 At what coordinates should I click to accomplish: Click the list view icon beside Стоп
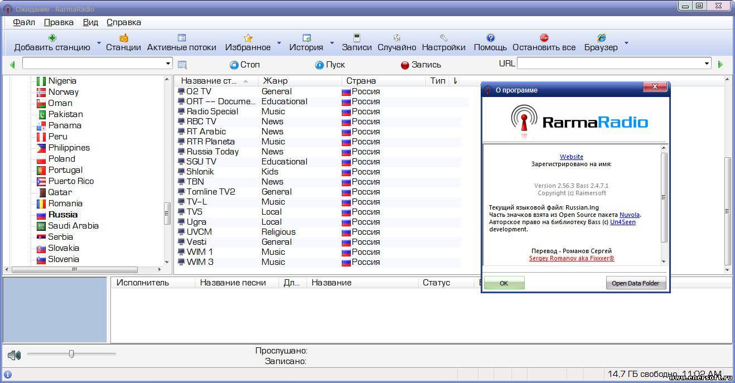182,65
